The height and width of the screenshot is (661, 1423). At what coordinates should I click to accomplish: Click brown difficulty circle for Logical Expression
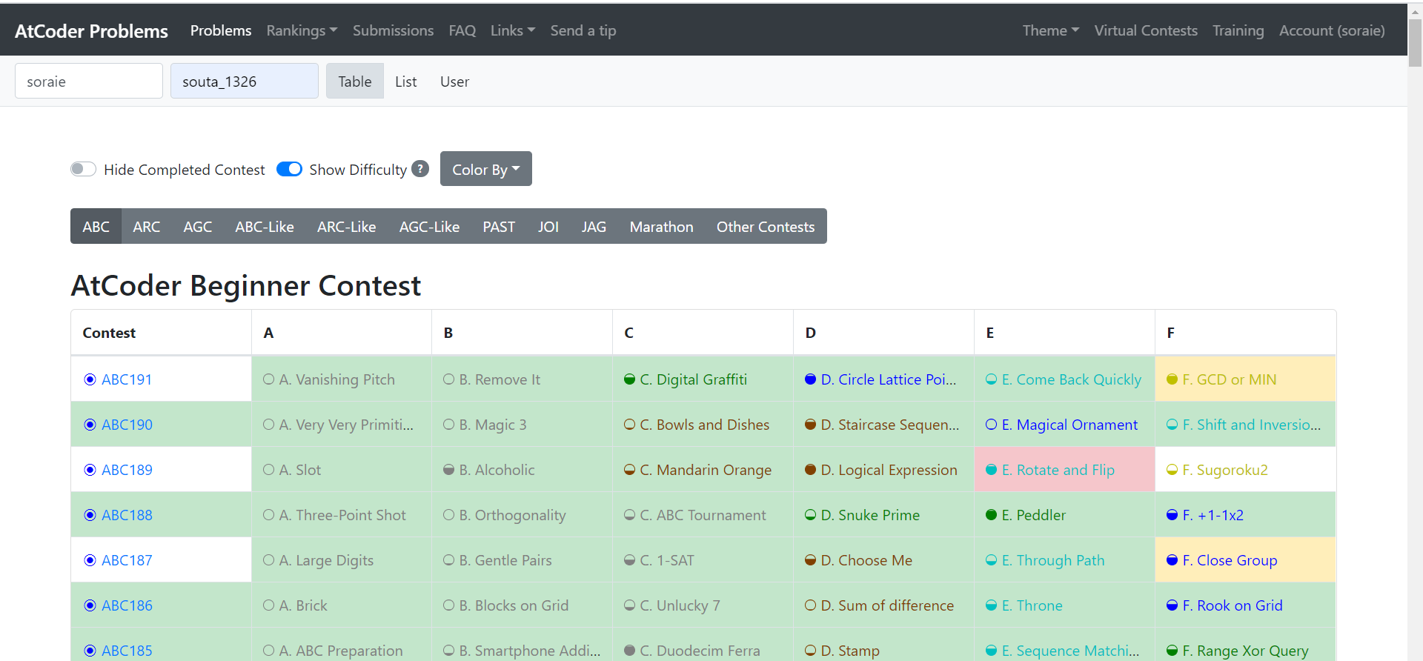click(x=810, y=470)
